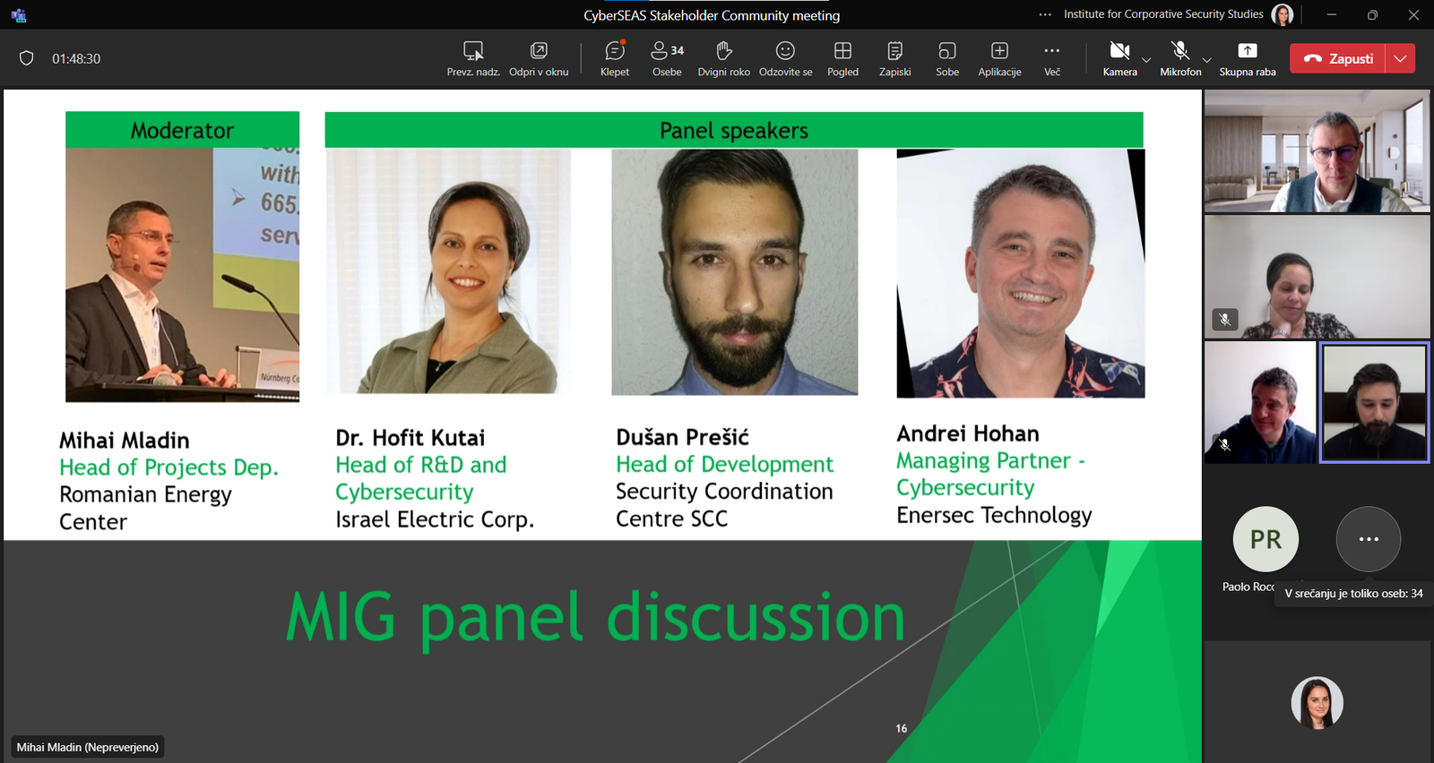This screenshot has height=763, width=1434.
Task: Expand microphone options arrow next to Mikrofon
Action: [1207, 60]
